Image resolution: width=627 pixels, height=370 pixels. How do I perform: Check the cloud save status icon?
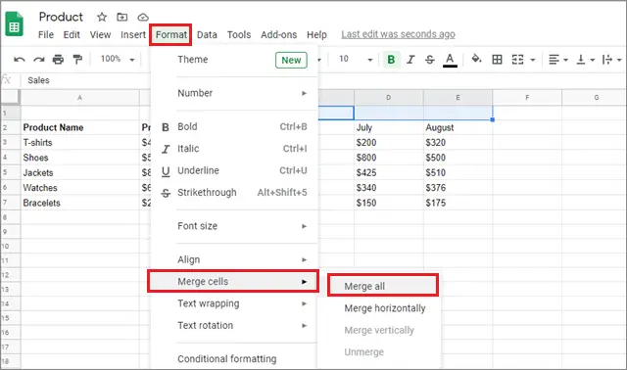(143, 18)
